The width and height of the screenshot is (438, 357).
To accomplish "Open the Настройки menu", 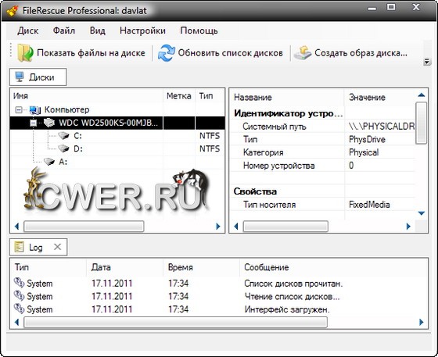I will coord(142,30).
